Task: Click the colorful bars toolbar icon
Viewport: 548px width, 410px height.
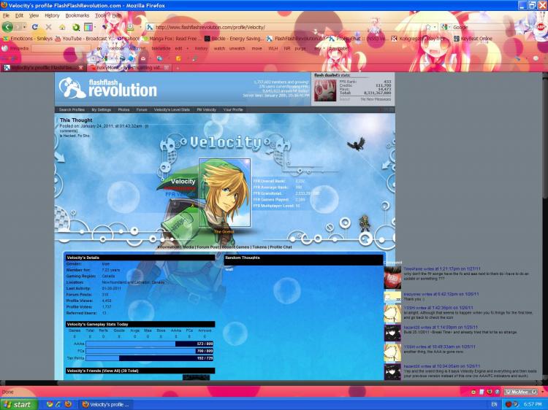Action: [x=88, y=27]
